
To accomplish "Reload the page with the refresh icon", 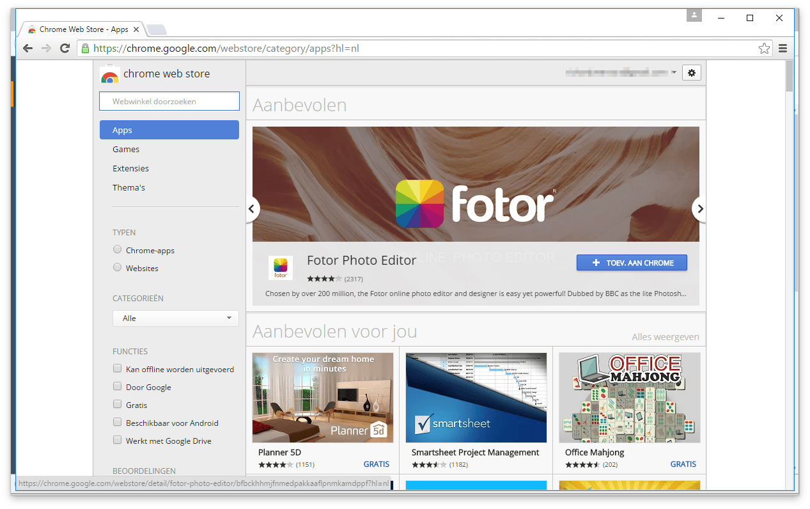I will 65,49.
